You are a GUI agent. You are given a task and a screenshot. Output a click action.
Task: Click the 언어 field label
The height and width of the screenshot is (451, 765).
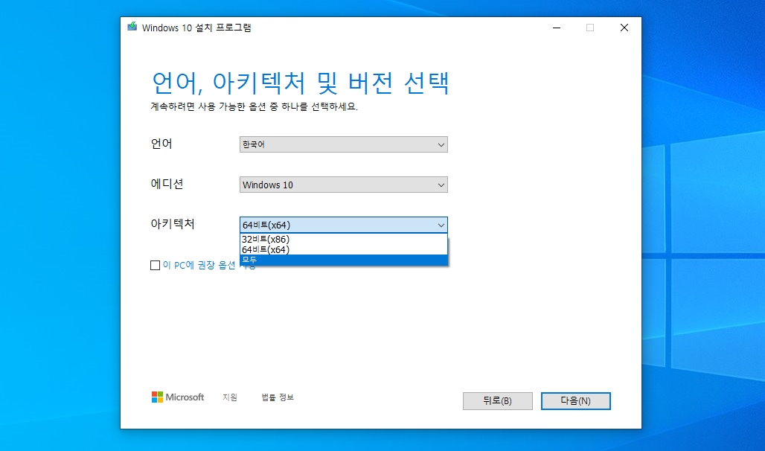point(161,144)
